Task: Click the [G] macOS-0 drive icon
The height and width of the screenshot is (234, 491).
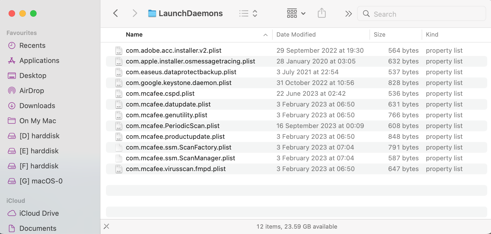Action: pos(12,181)
